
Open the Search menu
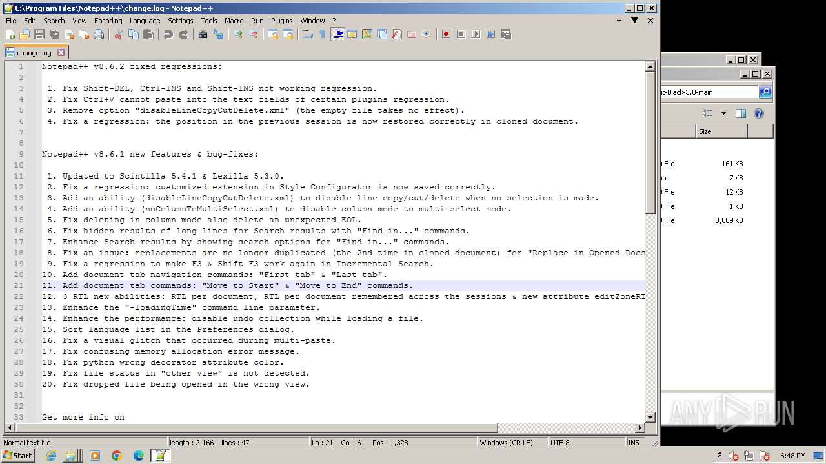54,21
